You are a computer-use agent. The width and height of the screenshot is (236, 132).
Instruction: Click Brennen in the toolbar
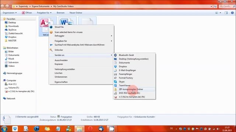[x=60, y=13]
